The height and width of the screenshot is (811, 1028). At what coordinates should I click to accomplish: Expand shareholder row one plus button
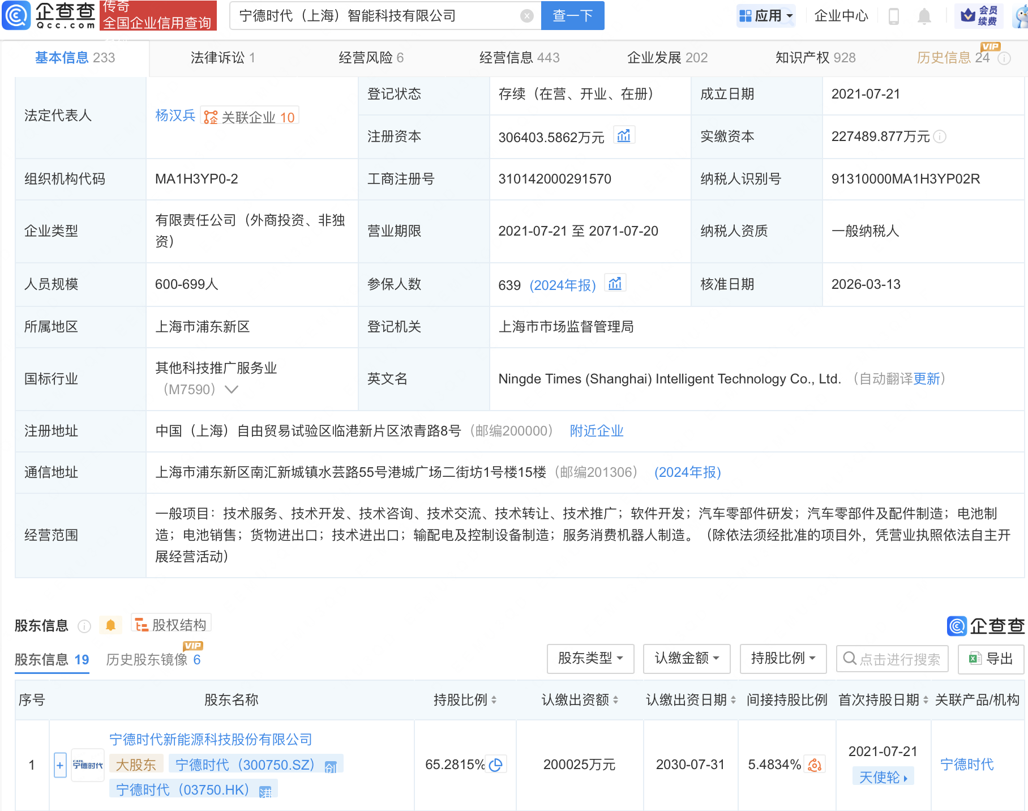click(60, 765)
